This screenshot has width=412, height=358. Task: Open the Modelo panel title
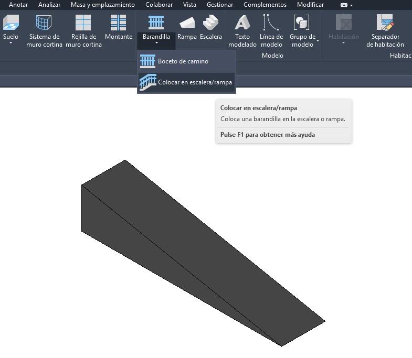tap(272, 56)
